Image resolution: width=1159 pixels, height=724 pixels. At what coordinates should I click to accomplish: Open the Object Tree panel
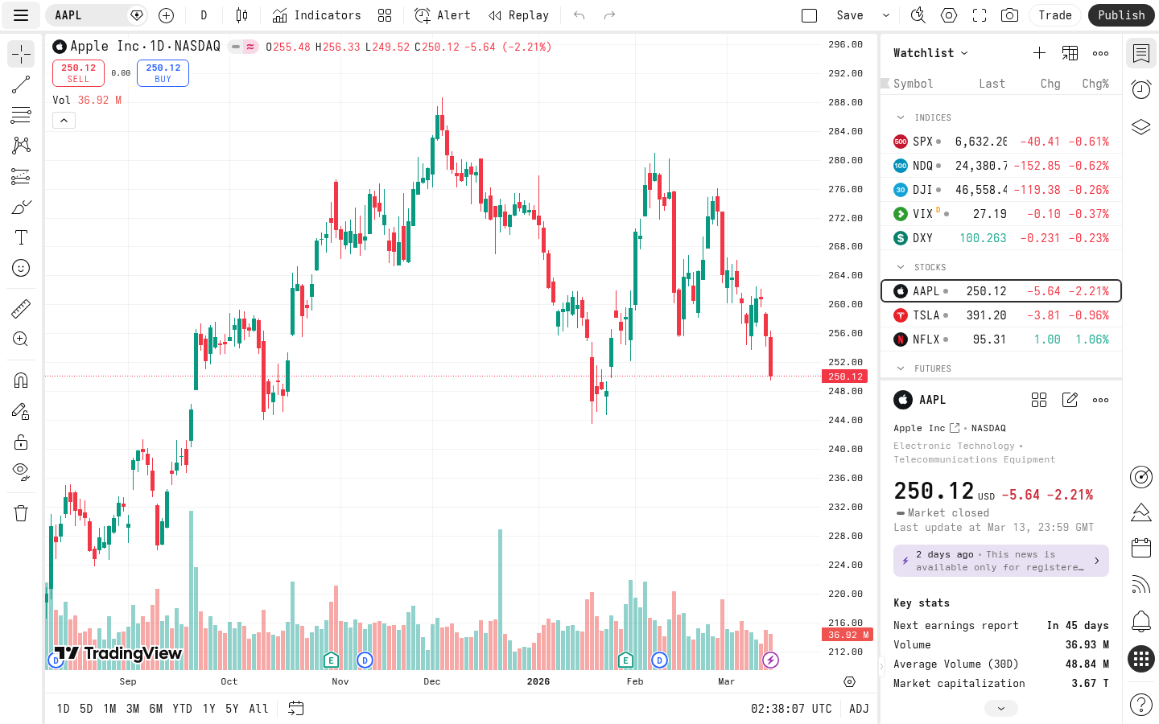tap(1140, 126)
